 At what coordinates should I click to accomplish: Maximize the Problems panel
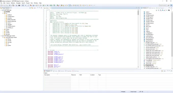coord(171,71)
